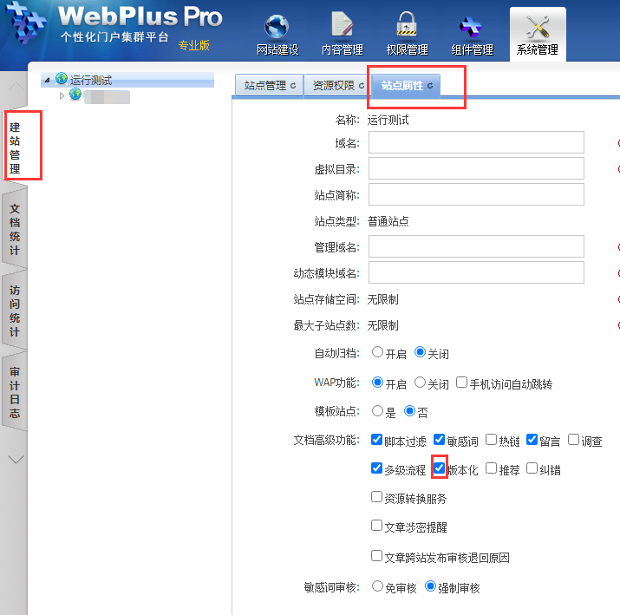Enable the 热链 checkbox
The image size is (620, 615).
[x=492, y=440]
